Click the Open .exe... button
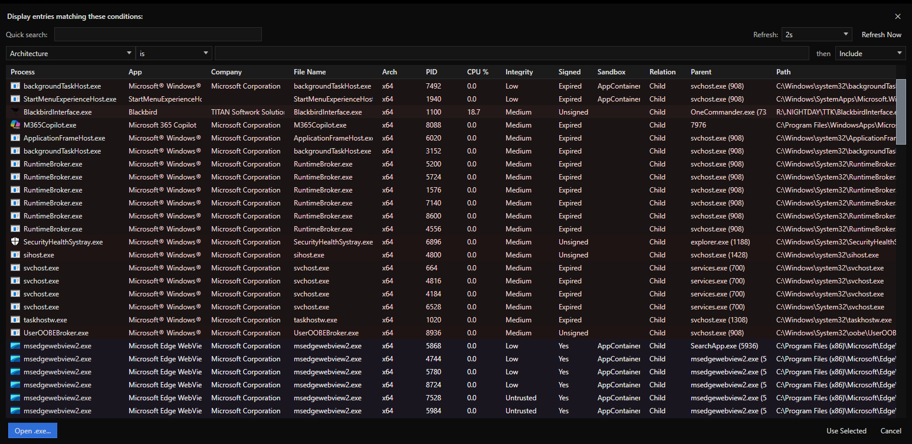This screenshot has height=444, width=912. click(x=33, y=431)
